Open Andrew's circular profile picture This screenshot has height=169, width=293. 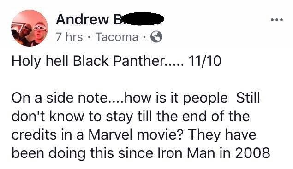(x=30, y=28)
